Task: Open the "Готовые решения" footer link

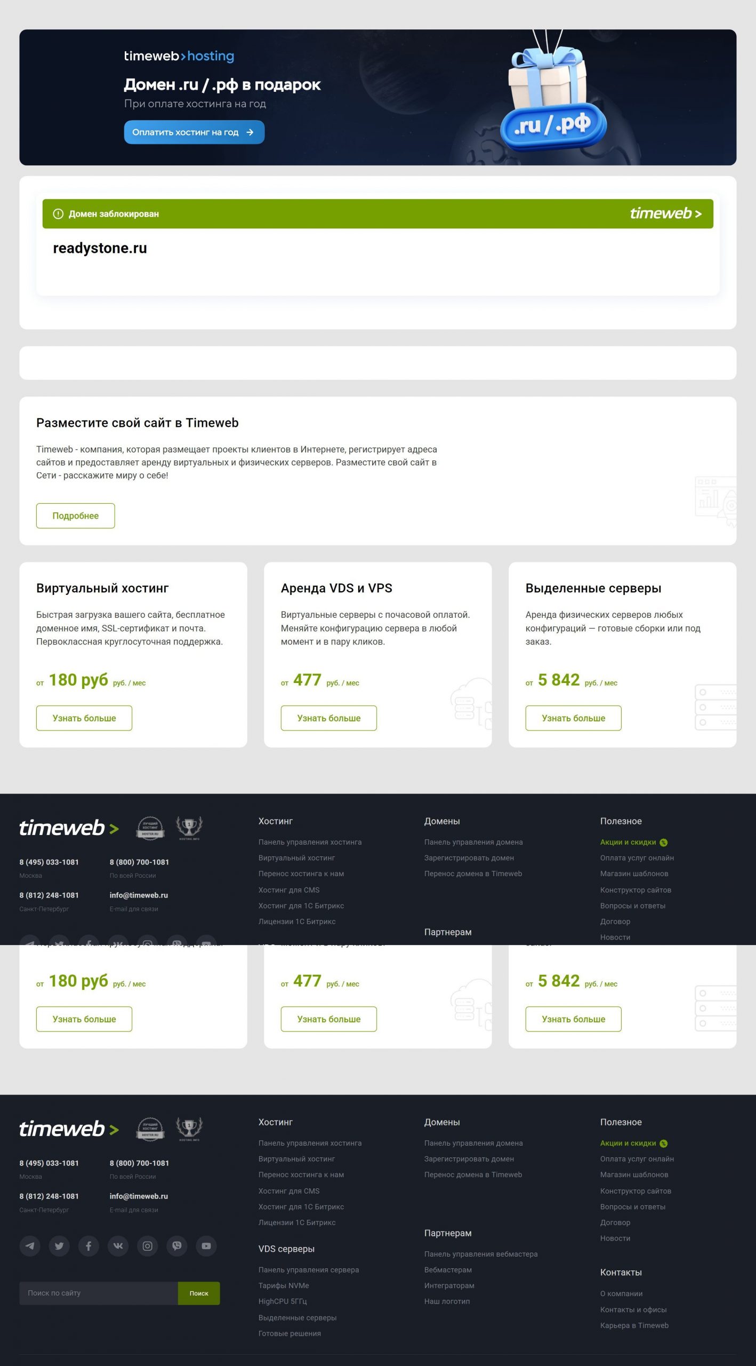Action: [x=289, y=1333]
